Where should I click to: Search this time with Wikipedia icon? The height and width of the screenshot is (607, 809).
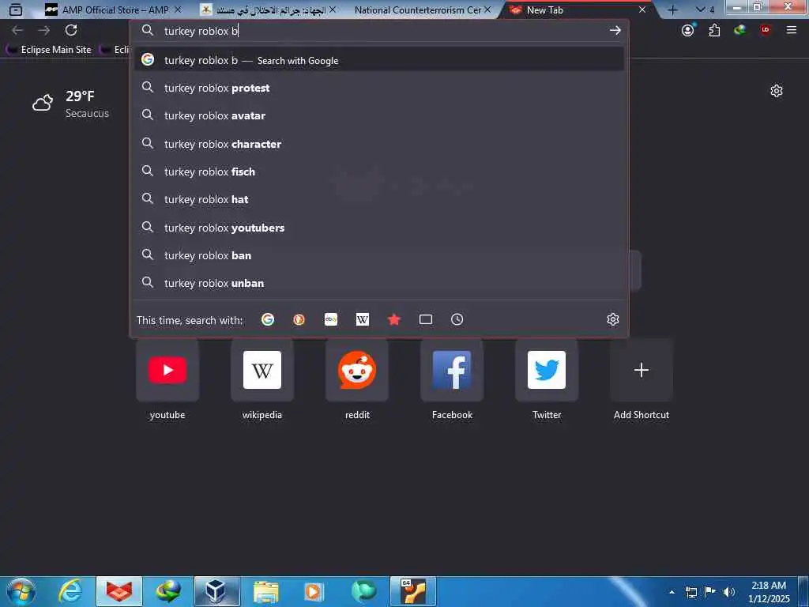(x=362, y=319)
